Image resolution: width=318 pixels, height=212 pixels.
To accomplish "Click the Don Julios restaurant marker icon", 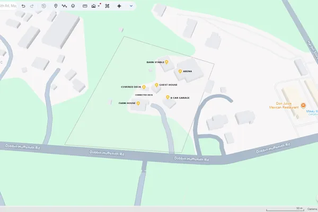I will point(303,105).
